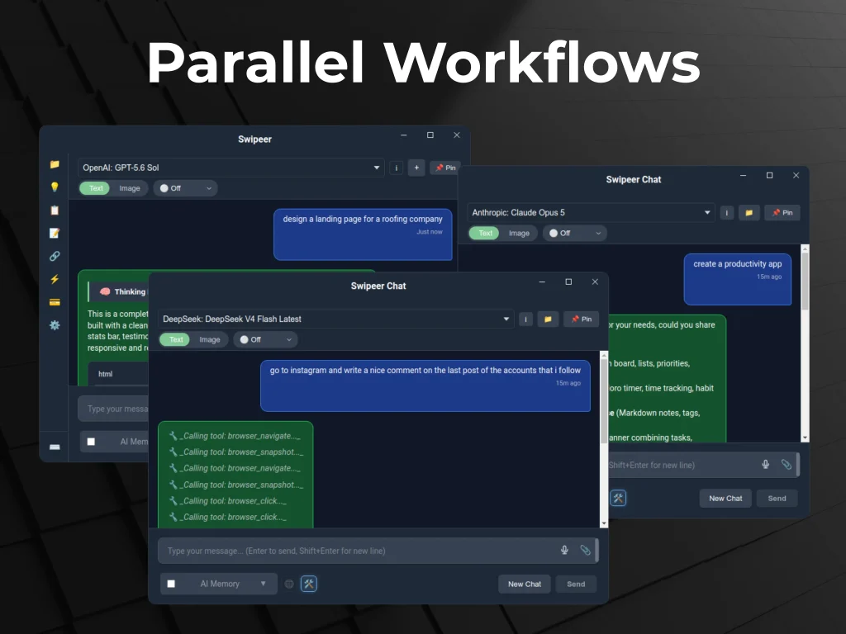
Task: Open the clipboard icon in Swipeer sidebar
Action: click(55, 211)
